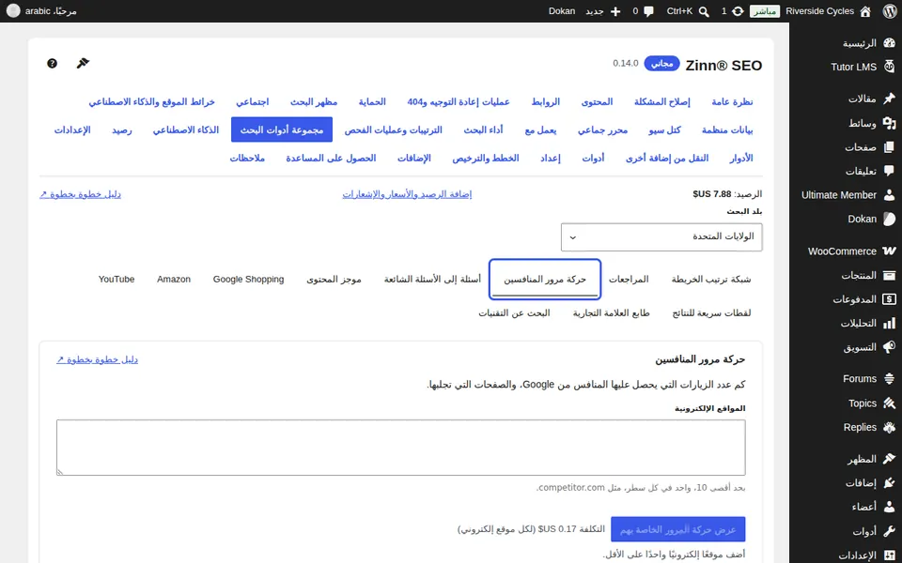902x563 pixels.
Task: Click the payments dollar icon for المدفوعات
Action: (x=889, y=299)
